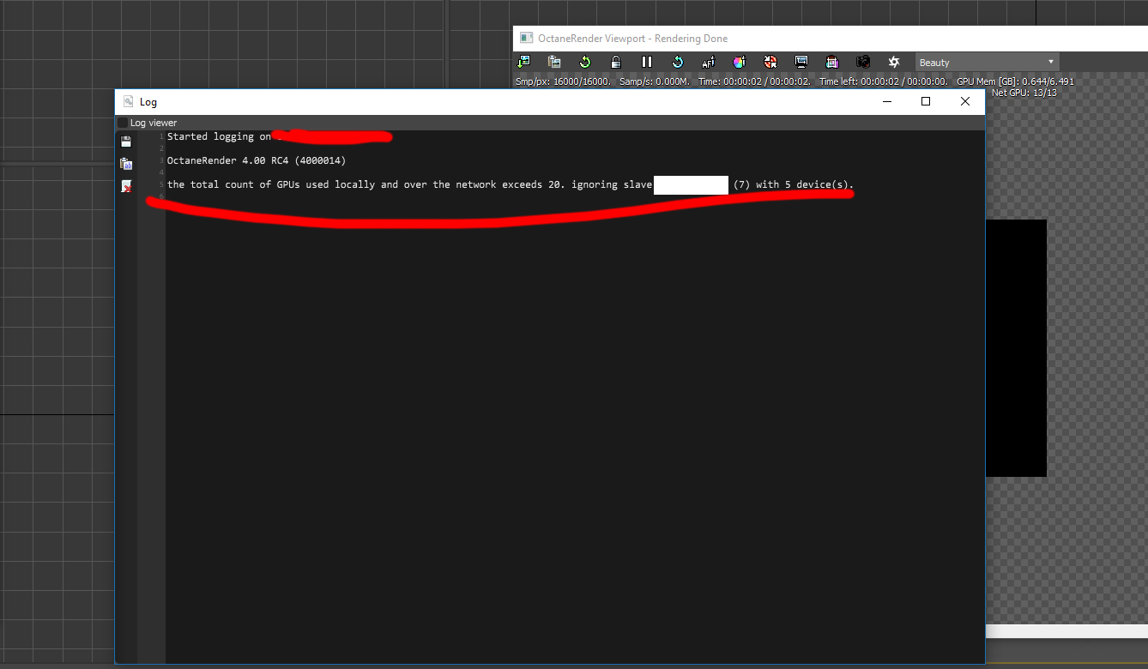Click the 'OctaneRender Viewport - Rendering Done' title bar
Viewport: 1148px width, 669px height.
(831, 38)
